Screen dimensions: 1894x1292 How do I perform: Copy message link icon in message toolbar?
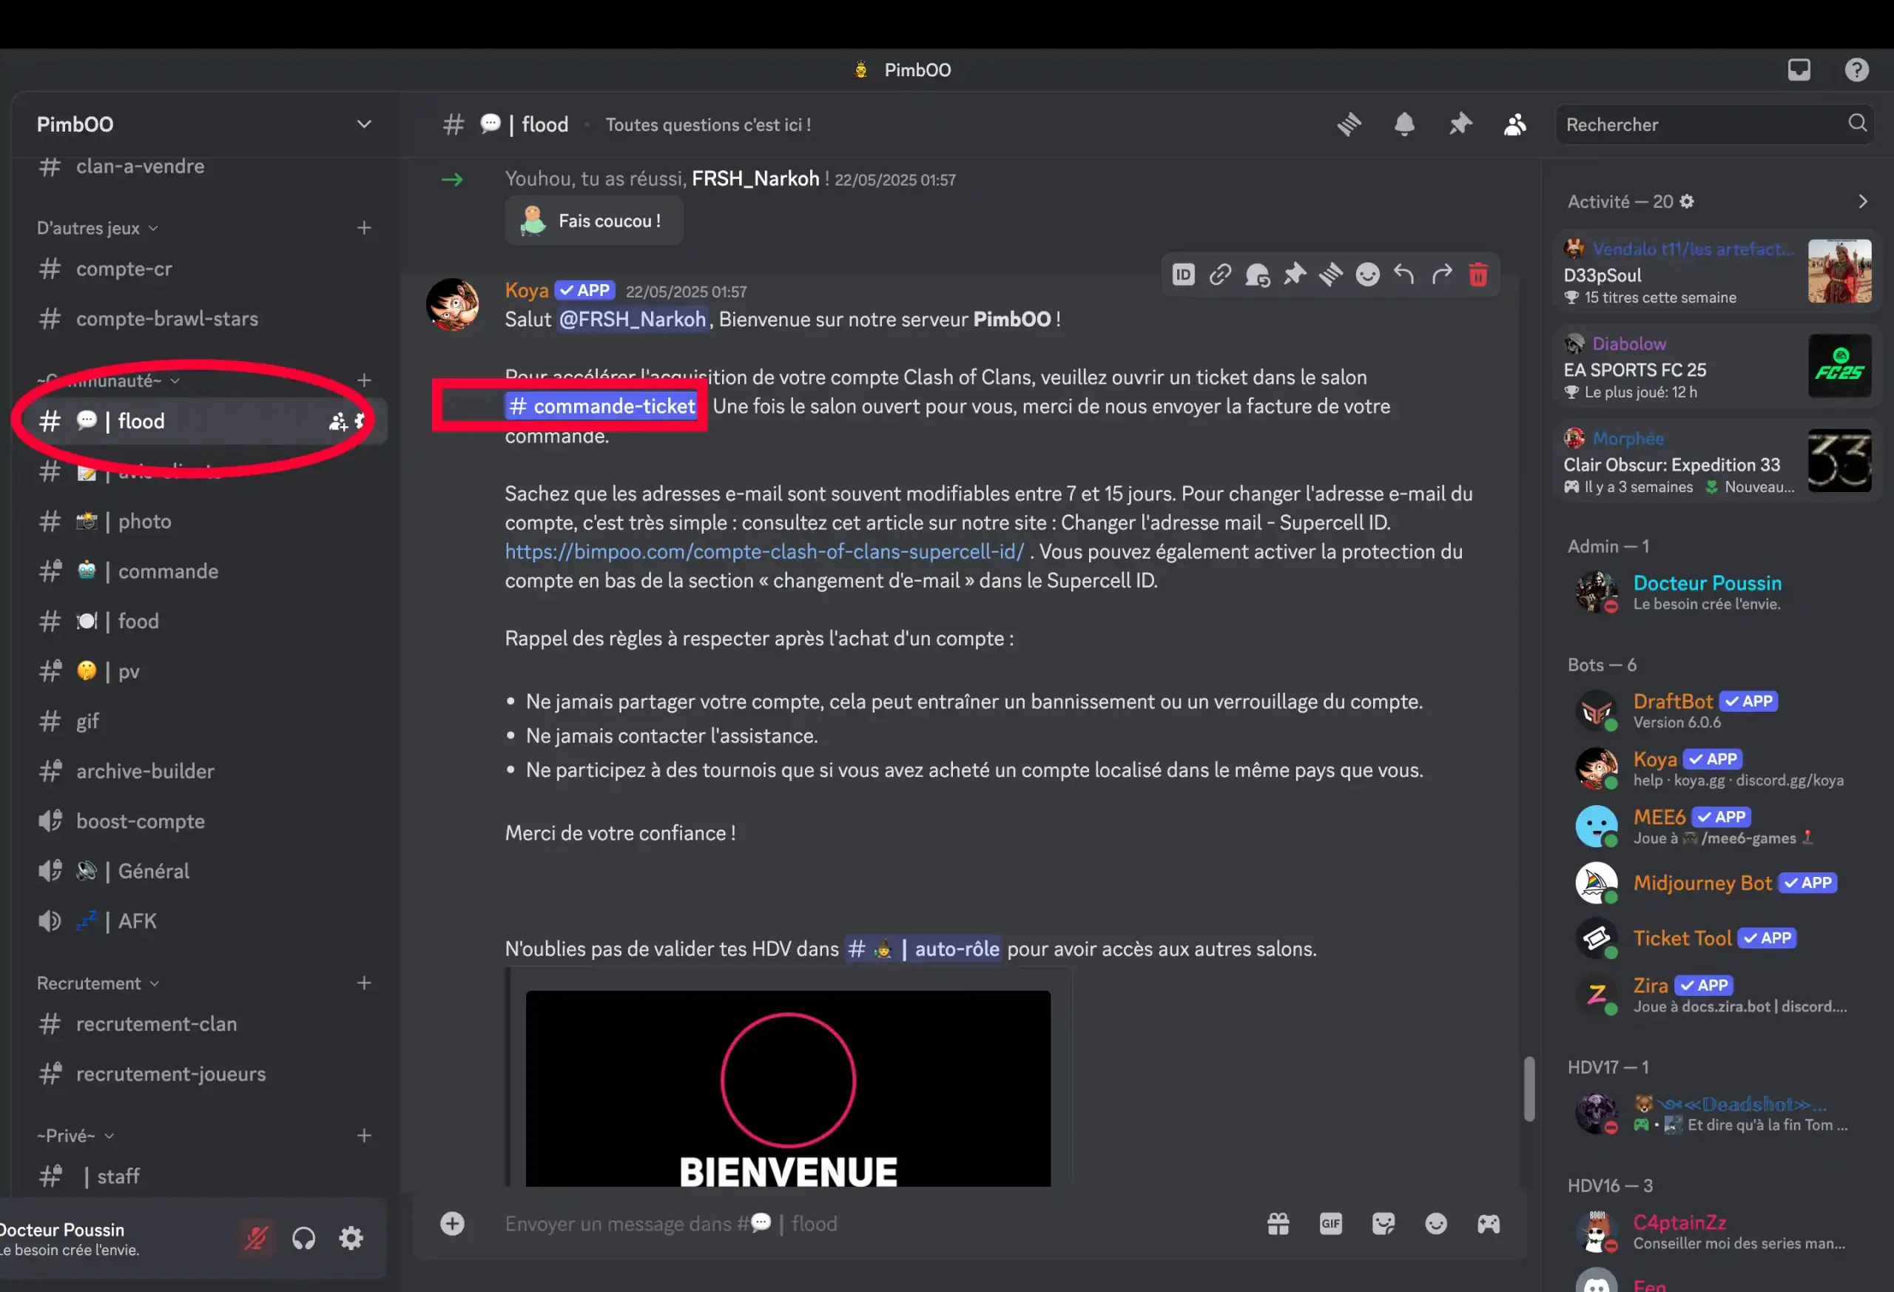[x=1220, y=275]
